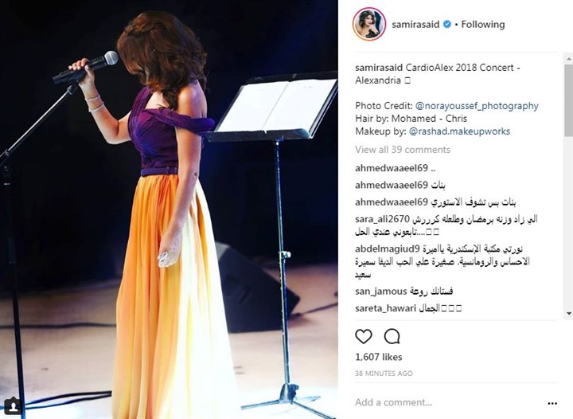Screen dimensions: 573x419
Task: Click the verified badge next to samirasaid
Action: click(447, 25)
